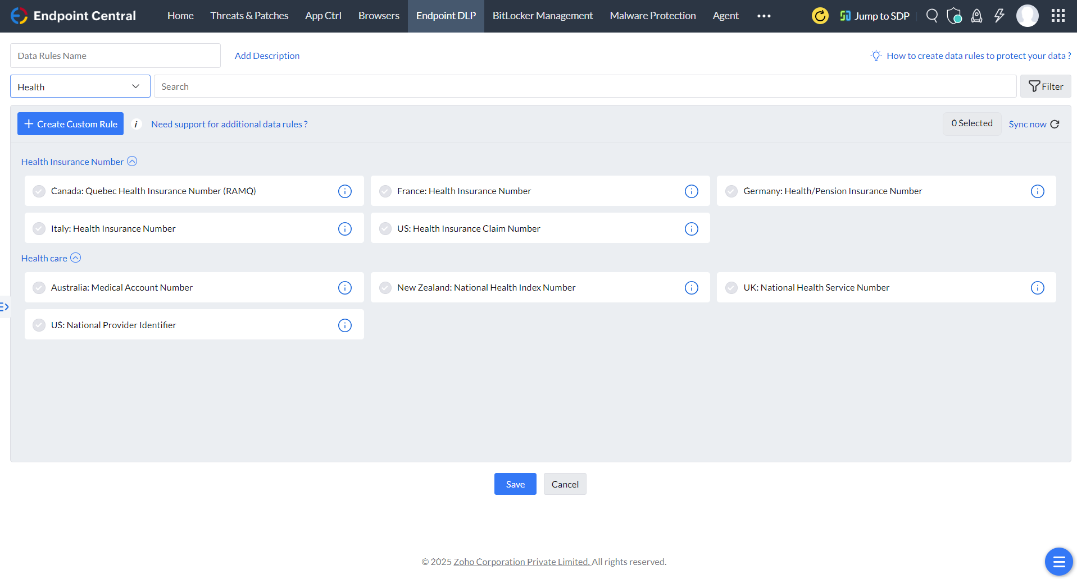Click the Endpoint Central logo icon
Viewport: 1077px width, 579px height.
[19, 16]
